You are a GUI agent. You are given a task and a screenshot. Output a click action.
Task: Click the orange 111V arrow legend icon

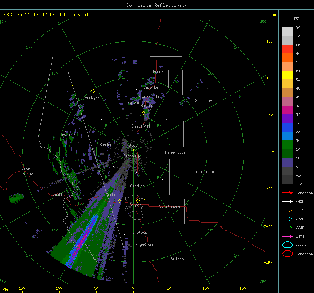click(287, 210)
